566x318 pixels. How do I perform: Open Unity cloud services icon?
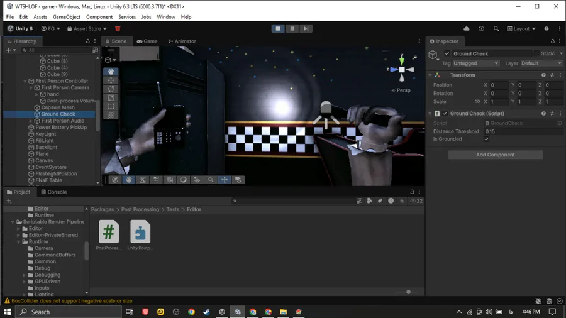pos(467,28)
